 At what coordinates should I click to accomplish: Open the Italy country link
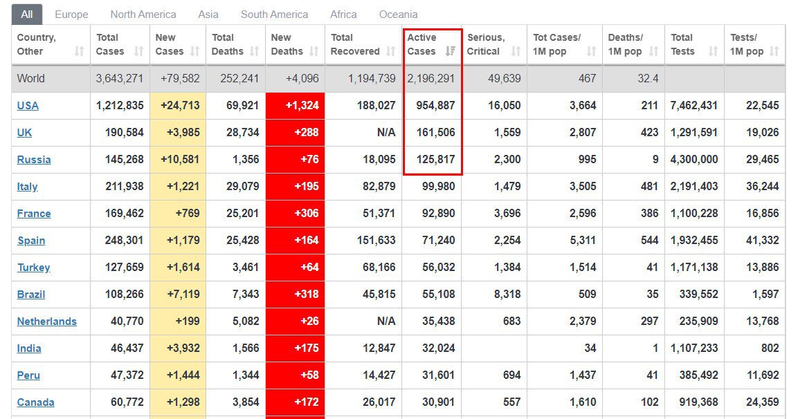(27, 187)
